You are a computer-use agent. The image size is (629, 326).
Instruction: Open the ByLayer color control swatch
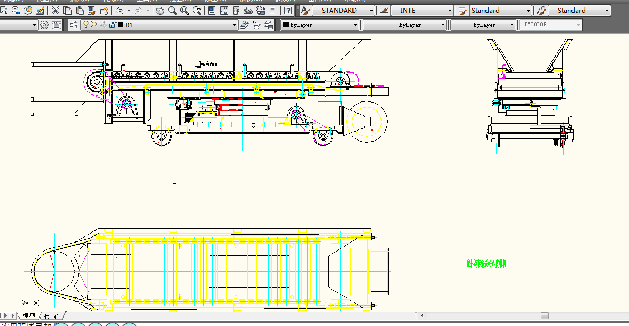click(x=285, y=25)
